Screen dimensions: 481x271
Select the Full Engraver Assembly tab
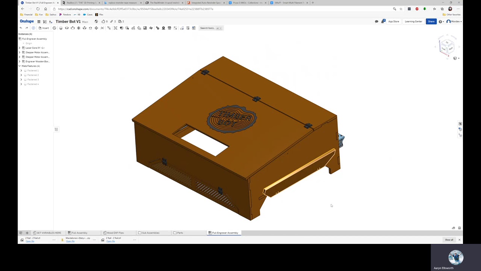(x=223, y=233)
